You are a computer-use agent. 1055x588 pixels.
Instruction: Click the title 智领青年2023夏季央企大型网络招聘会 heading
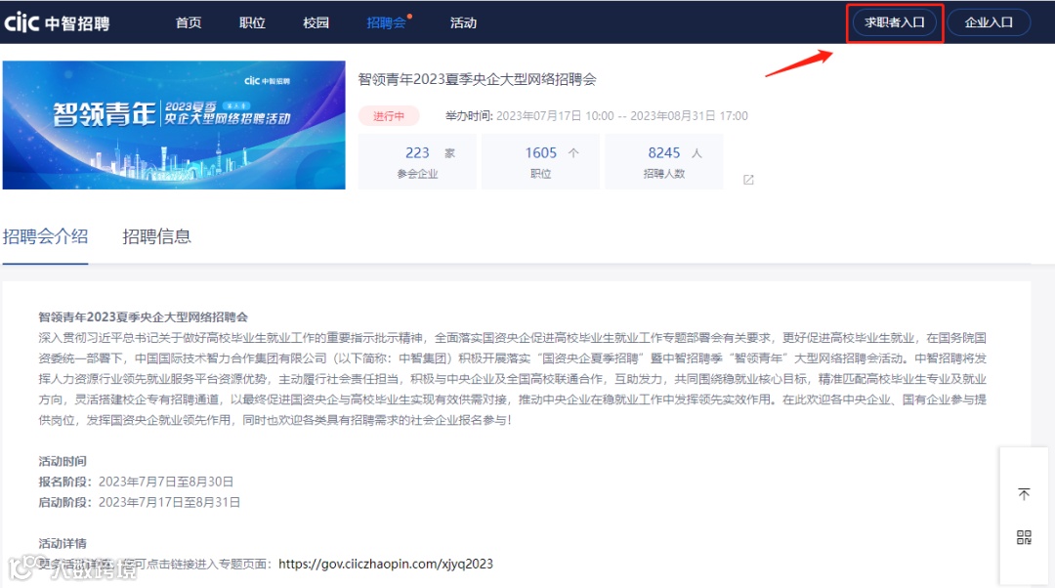(477, 79)
